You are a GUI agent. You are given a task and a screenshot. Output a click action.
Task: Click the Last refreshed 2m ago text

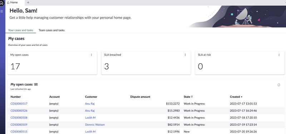(21, 89)
